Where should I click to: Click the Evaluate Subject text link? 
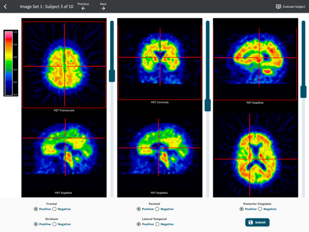pos(294,7)
